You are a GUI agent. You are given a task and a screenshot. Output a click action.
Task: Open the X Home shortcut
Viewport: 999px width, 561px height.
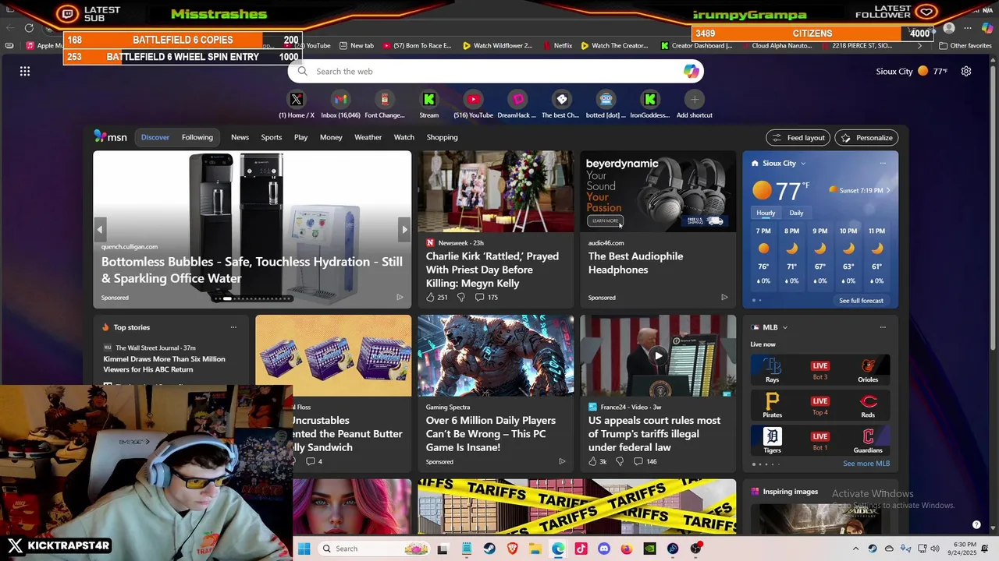(x=297, y=104)
